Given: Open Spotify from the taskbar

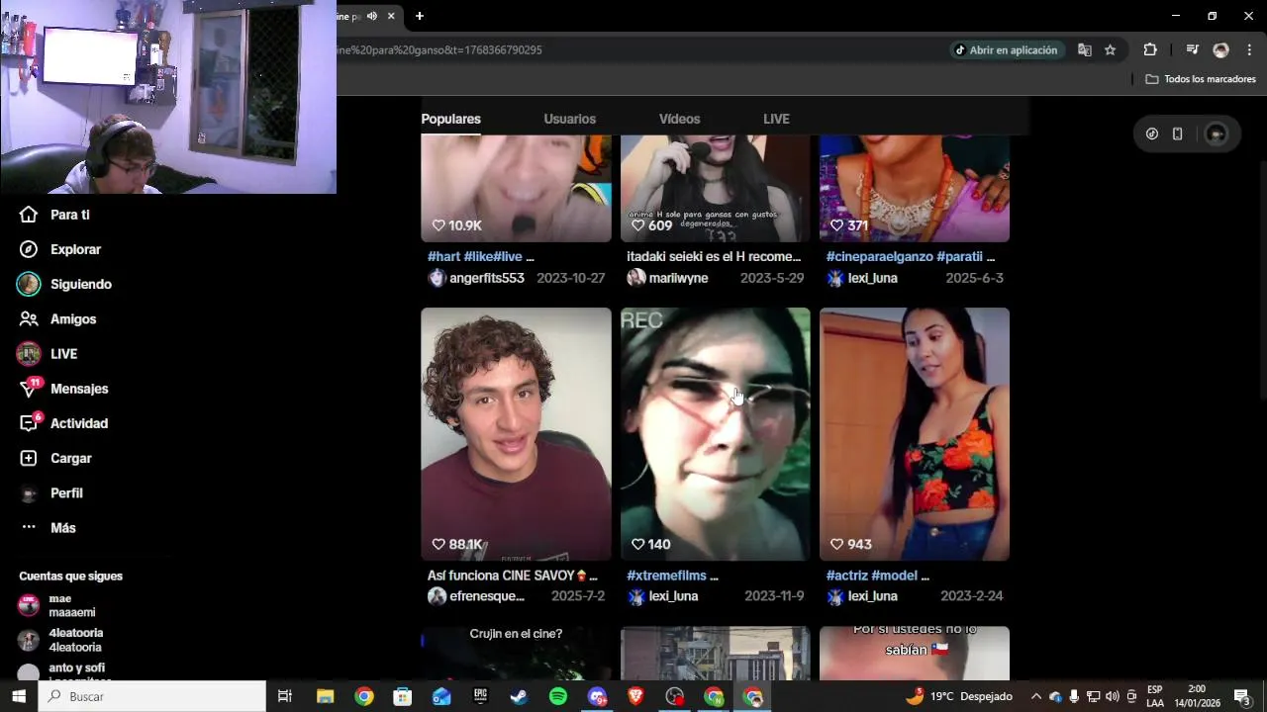Looking at the screenshot, I should [x=558, y=696].
